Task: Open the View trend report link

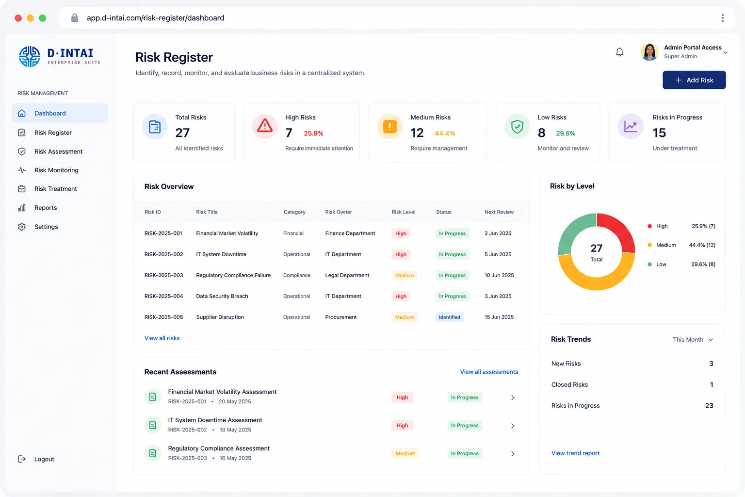Action: 575,453
